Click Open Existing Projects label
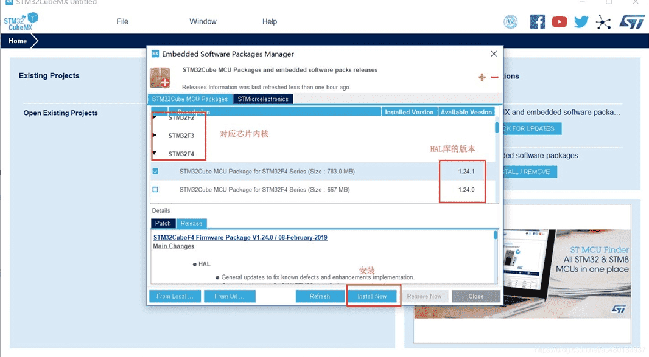Screen dimensions: 649x357 [x=60, y=113]
